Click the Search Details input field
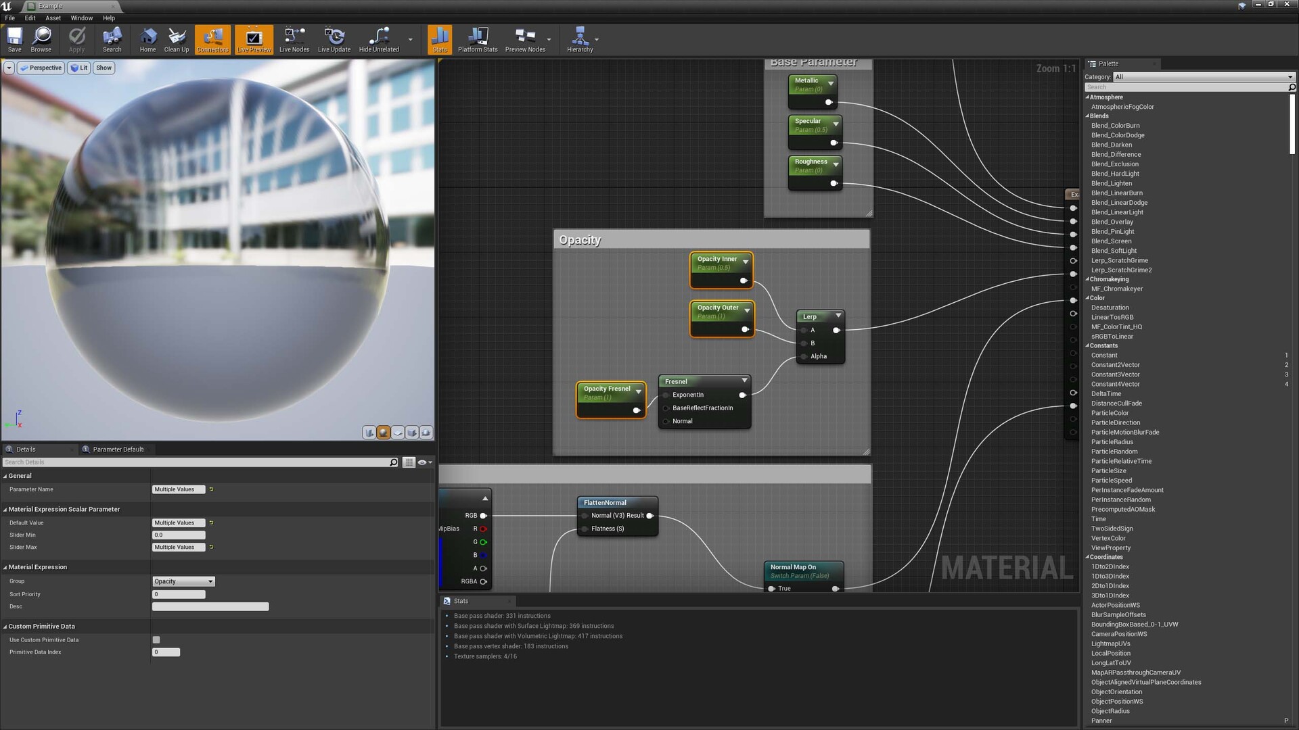The width and height of the screenshot is (1299, 730). click(196, 462)
